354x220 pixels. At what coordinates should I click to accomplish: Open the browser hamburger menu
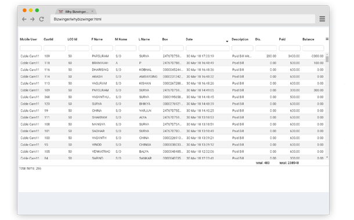point(322,19)
